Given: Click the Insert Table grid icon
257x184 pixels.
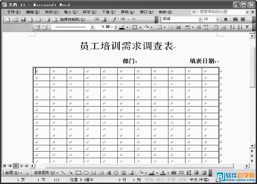Looking at the screenshot, I should click(159, 27).
